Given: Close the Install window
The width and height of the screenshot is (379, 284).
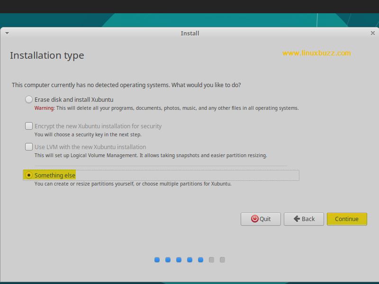Looking at the screenshot, I should [373, 33].
